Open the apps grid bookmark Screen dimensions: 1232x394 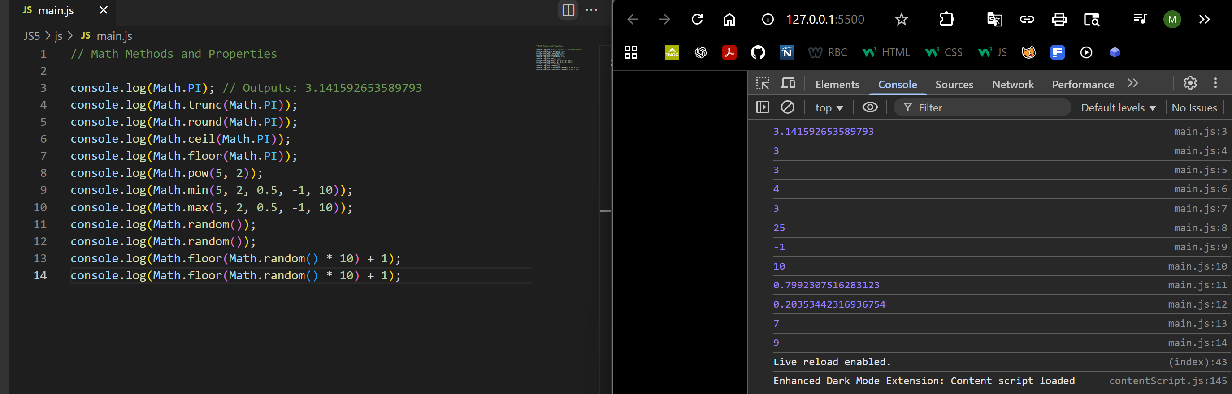point(631,52)
